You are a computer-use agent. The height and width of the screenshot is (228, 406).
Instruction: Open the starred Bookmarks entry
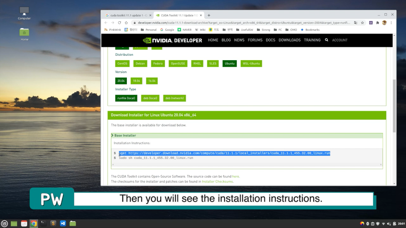coord(310,30)
